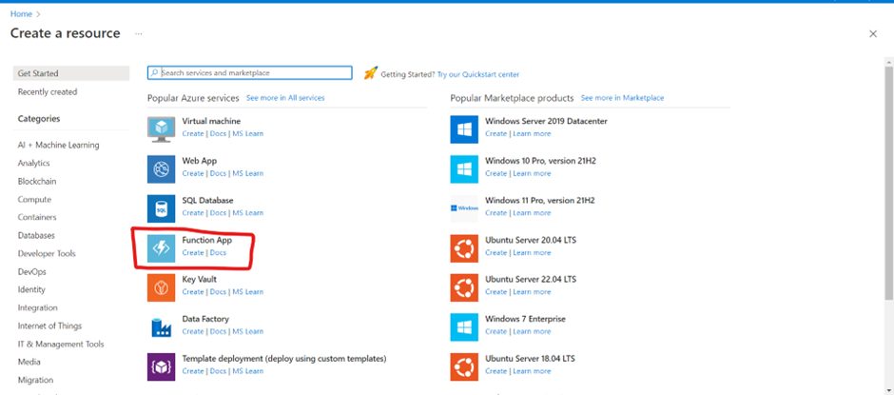894x395 pixels.
Task: Open Try our Quickstart center link
Action: tap(478, 74)
